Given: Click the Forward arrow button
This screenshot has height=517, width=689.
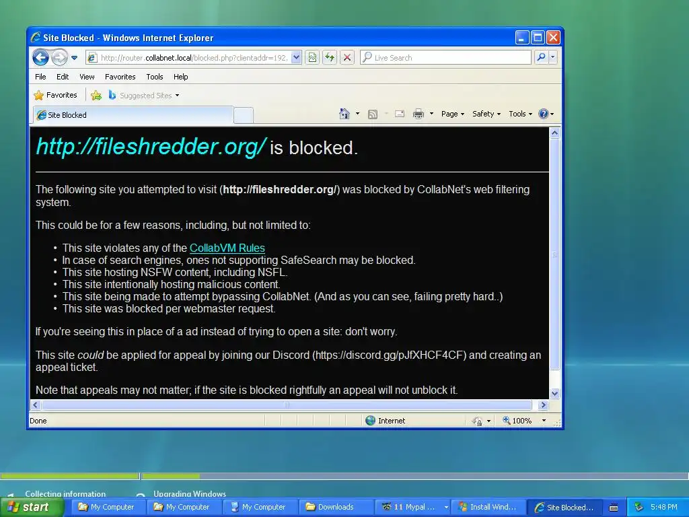Looking at the screenshot, I should tap(59, 57).
